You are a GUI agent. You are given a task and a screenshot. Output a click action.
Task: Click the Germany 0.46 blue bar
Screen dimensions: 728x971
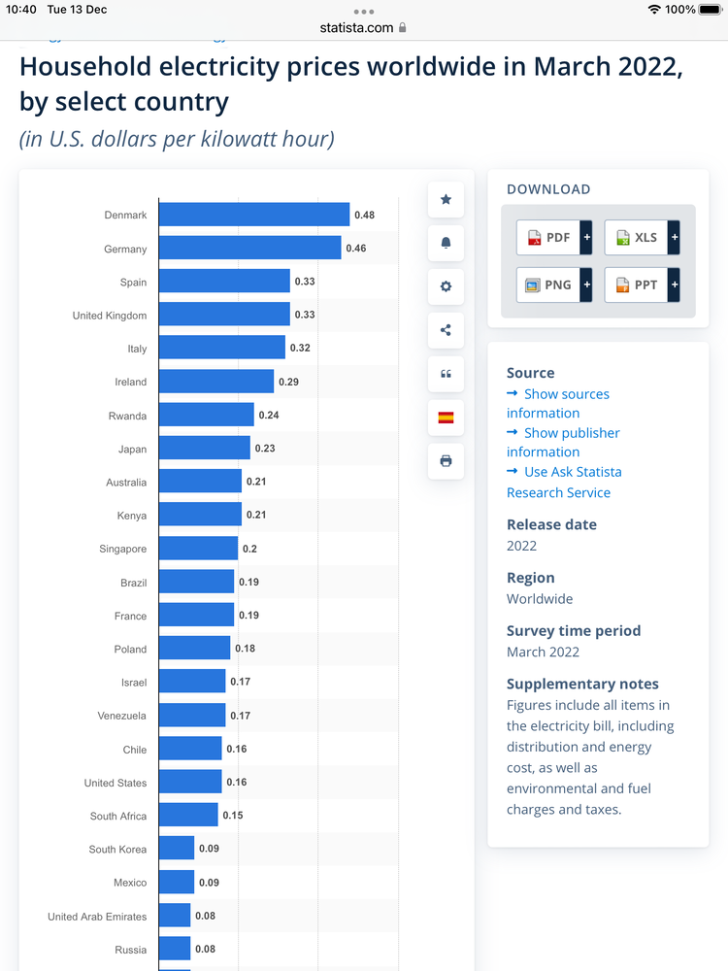point(249,248)
